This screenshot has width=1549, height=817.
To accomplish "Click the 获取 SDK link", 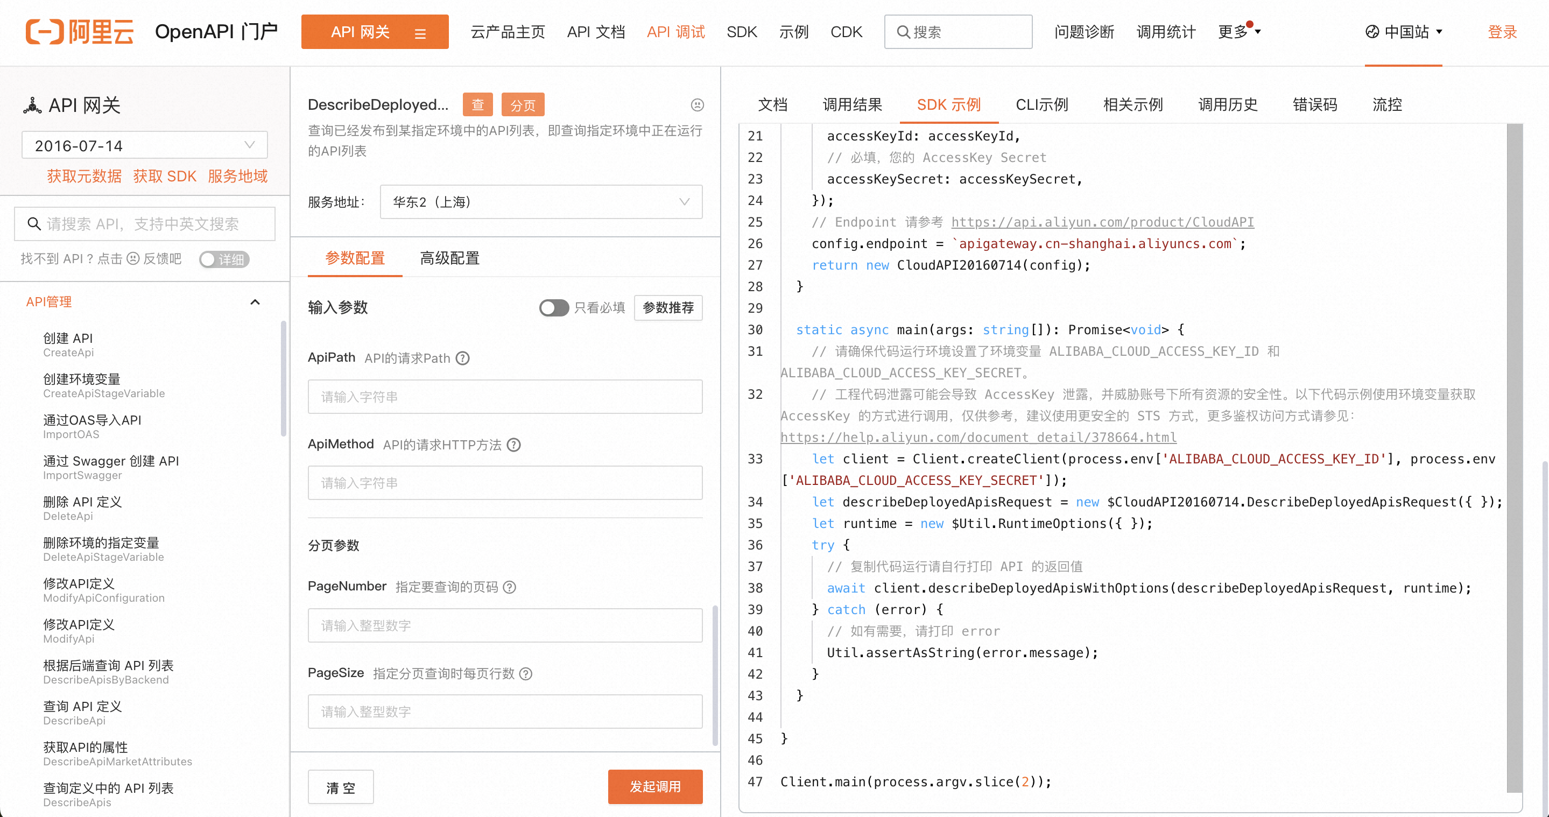I will click(165, 176).
